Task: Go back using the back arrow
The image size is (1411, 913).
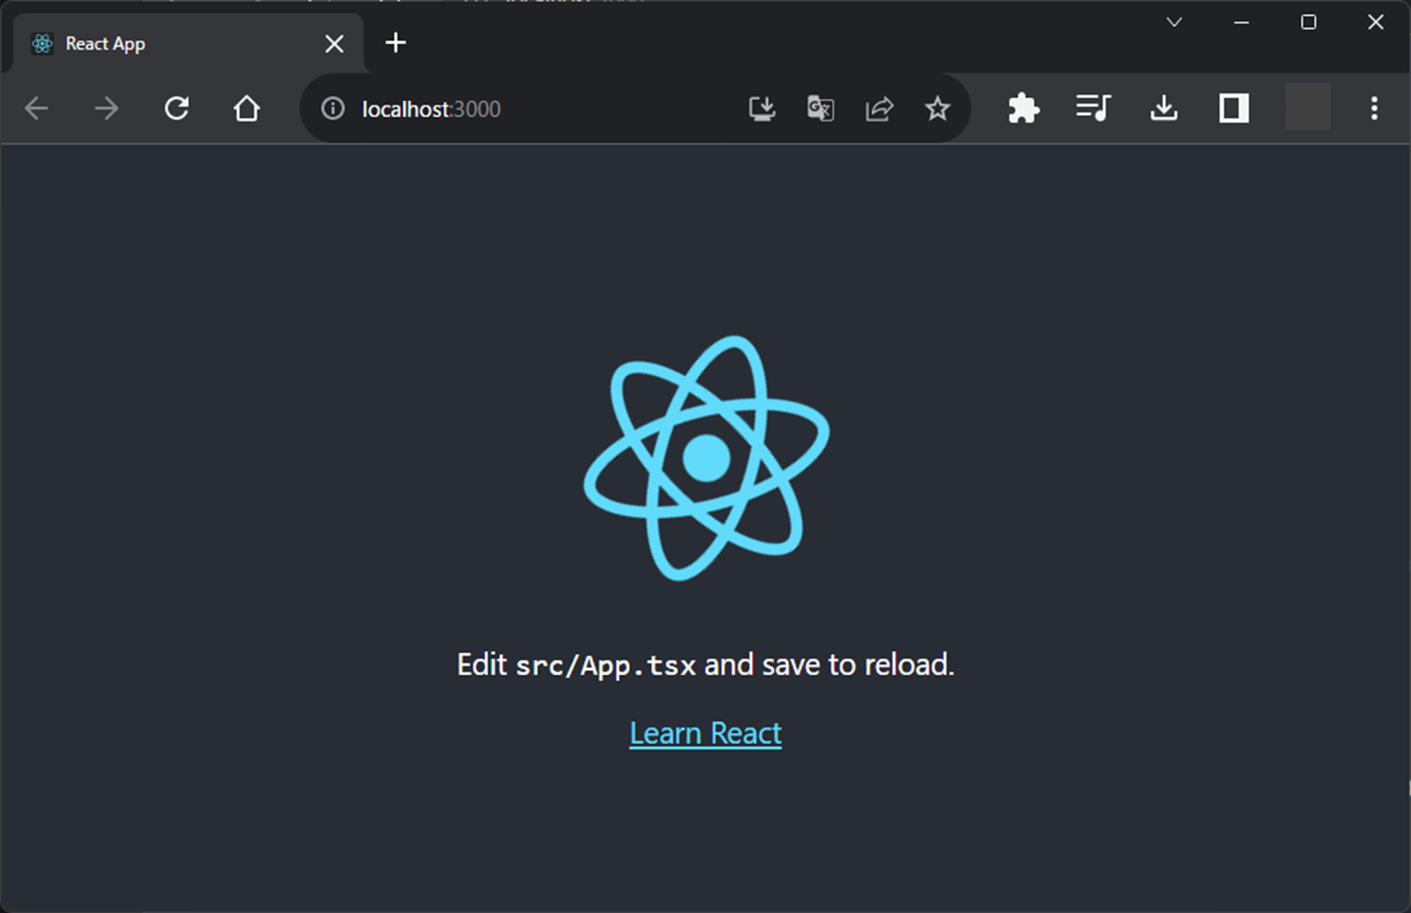Action: tap(36, 108)
